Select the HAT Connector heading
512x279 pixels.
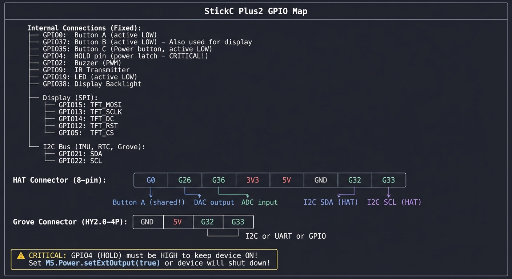pyautogui.click(x=59, y=180)
